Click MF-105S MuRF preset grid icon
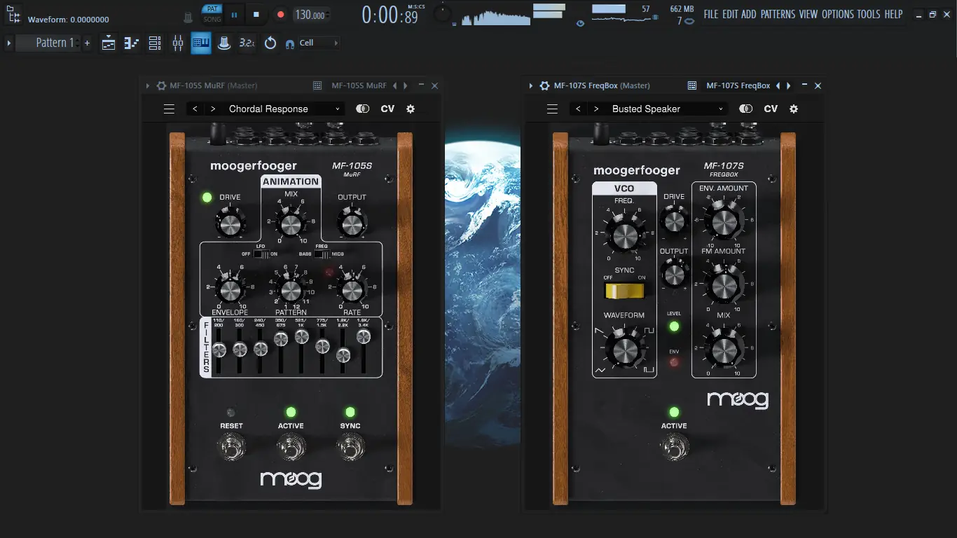Screen dimensions: 957x538 (x=317, y=85)
